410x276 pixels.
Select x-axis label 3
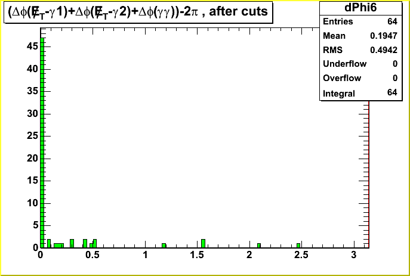354,255
